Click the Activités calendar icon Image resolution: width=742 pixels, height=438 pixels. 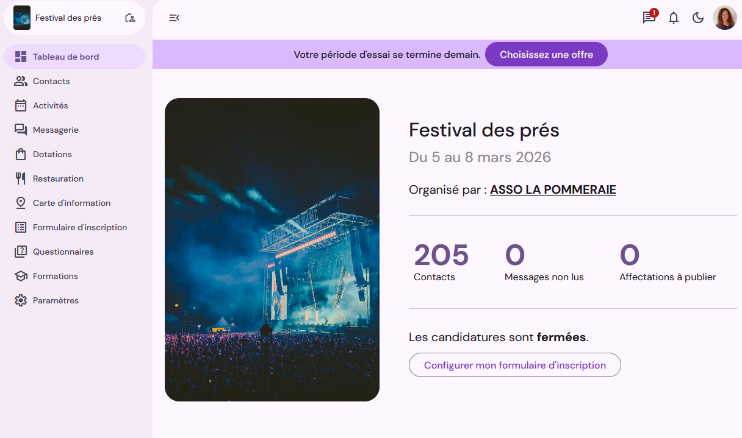point(21,105)
